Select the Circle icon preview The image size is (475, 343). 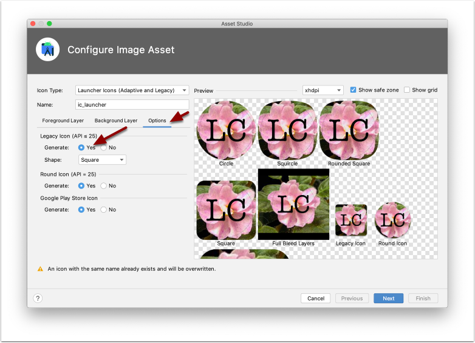tap(226, 130)
